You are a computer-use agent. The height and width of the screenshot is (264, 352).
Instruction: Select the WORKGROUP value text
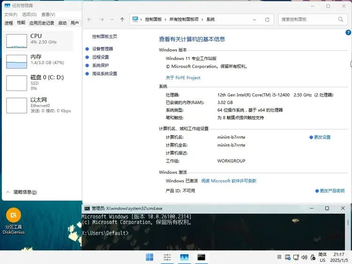click(231, 161)
